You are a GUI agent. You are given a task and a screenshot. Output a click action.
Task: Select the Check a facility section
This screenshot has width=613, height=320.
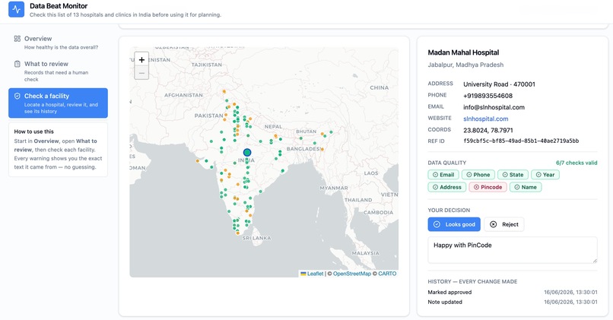point(58,103)
